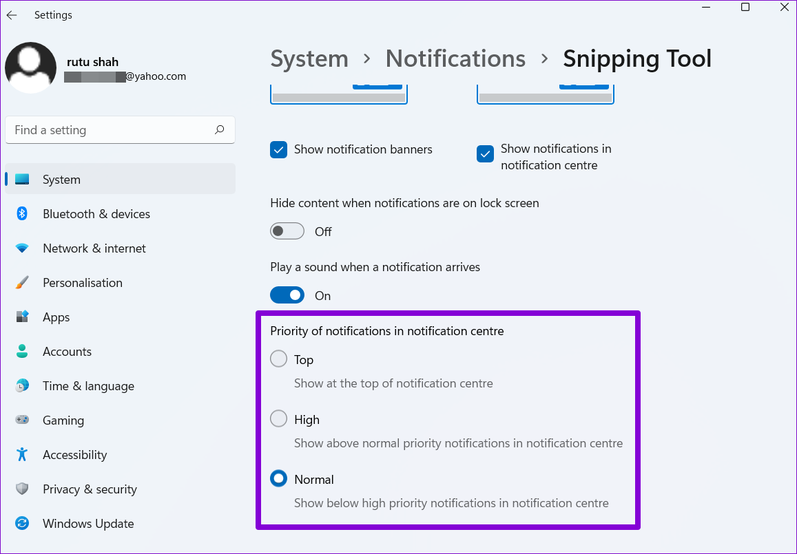Uncheck Show notification banners
This screenshot has height=554, width=797.
click(x=278, y=149)
